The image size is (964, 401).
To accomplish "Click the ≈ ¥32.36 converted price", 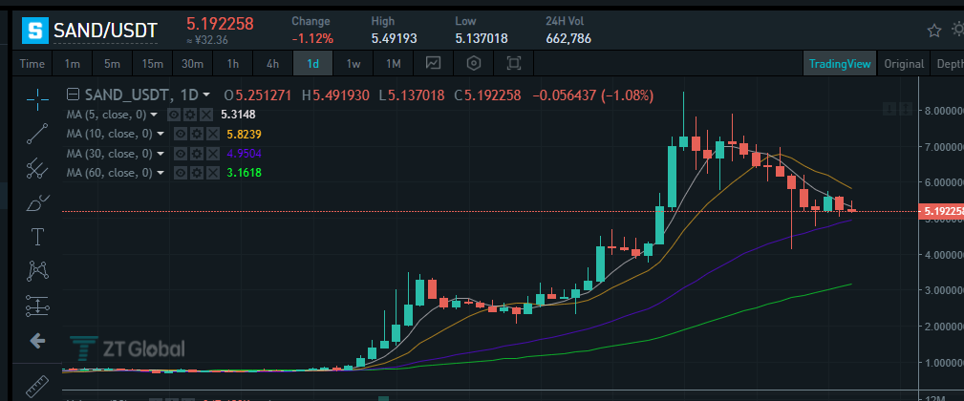I will (207, 40).
